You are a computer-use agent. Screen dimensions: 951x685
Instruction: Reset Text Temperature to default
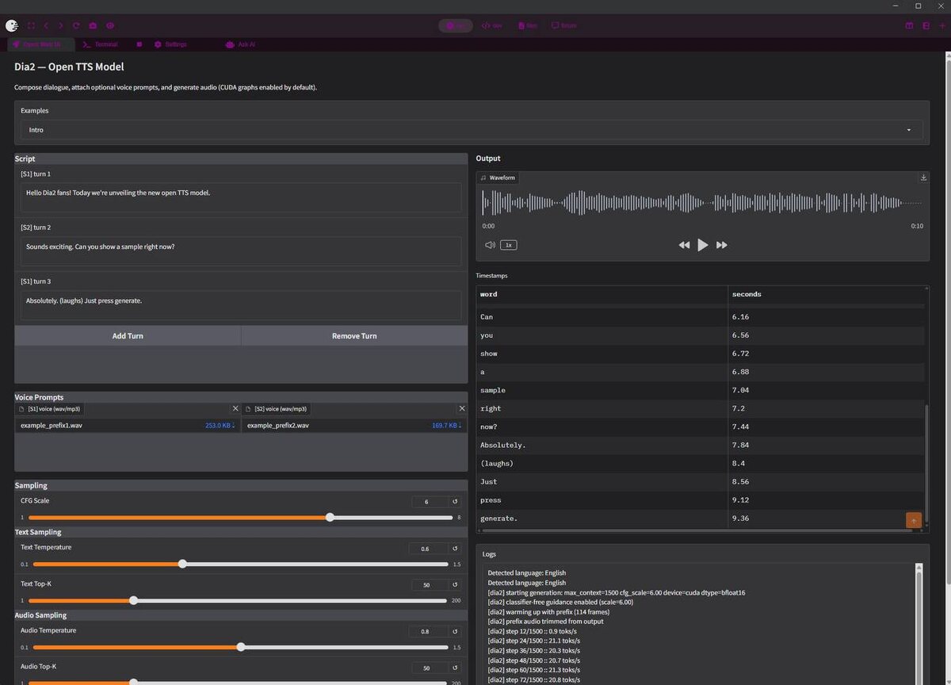point(455,549)
